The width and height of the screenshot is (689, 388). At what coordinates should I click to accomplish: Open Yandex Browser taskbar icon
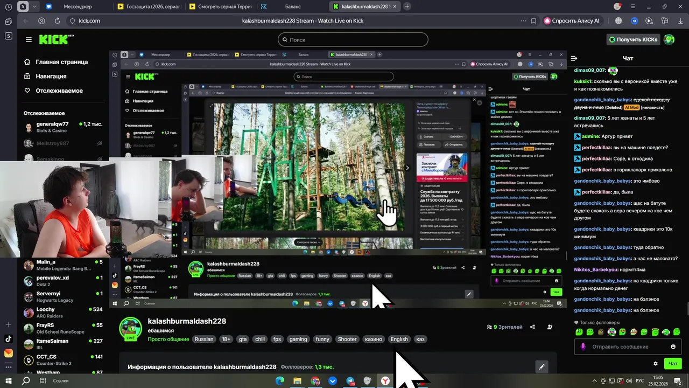click(386, 381)
